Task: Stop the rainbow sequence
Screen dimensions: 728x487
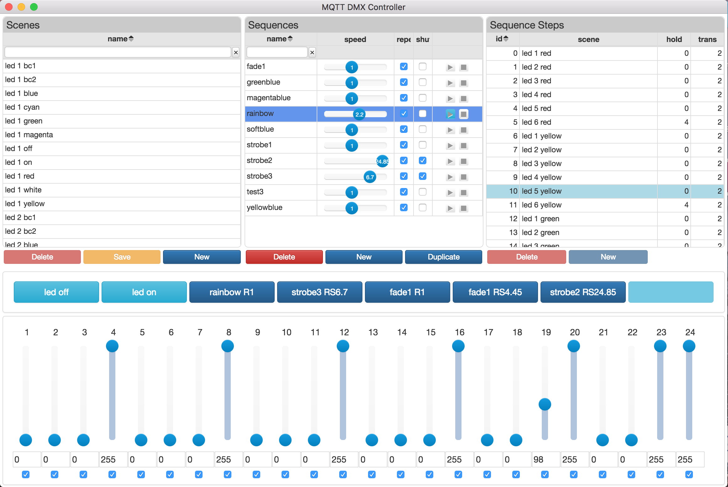Action: (463, 114)
